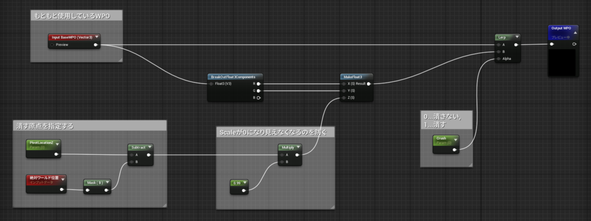Click resize handle of 0...潰さない comment box
Viewport: 591px width, 221px height.
[470, 165]
